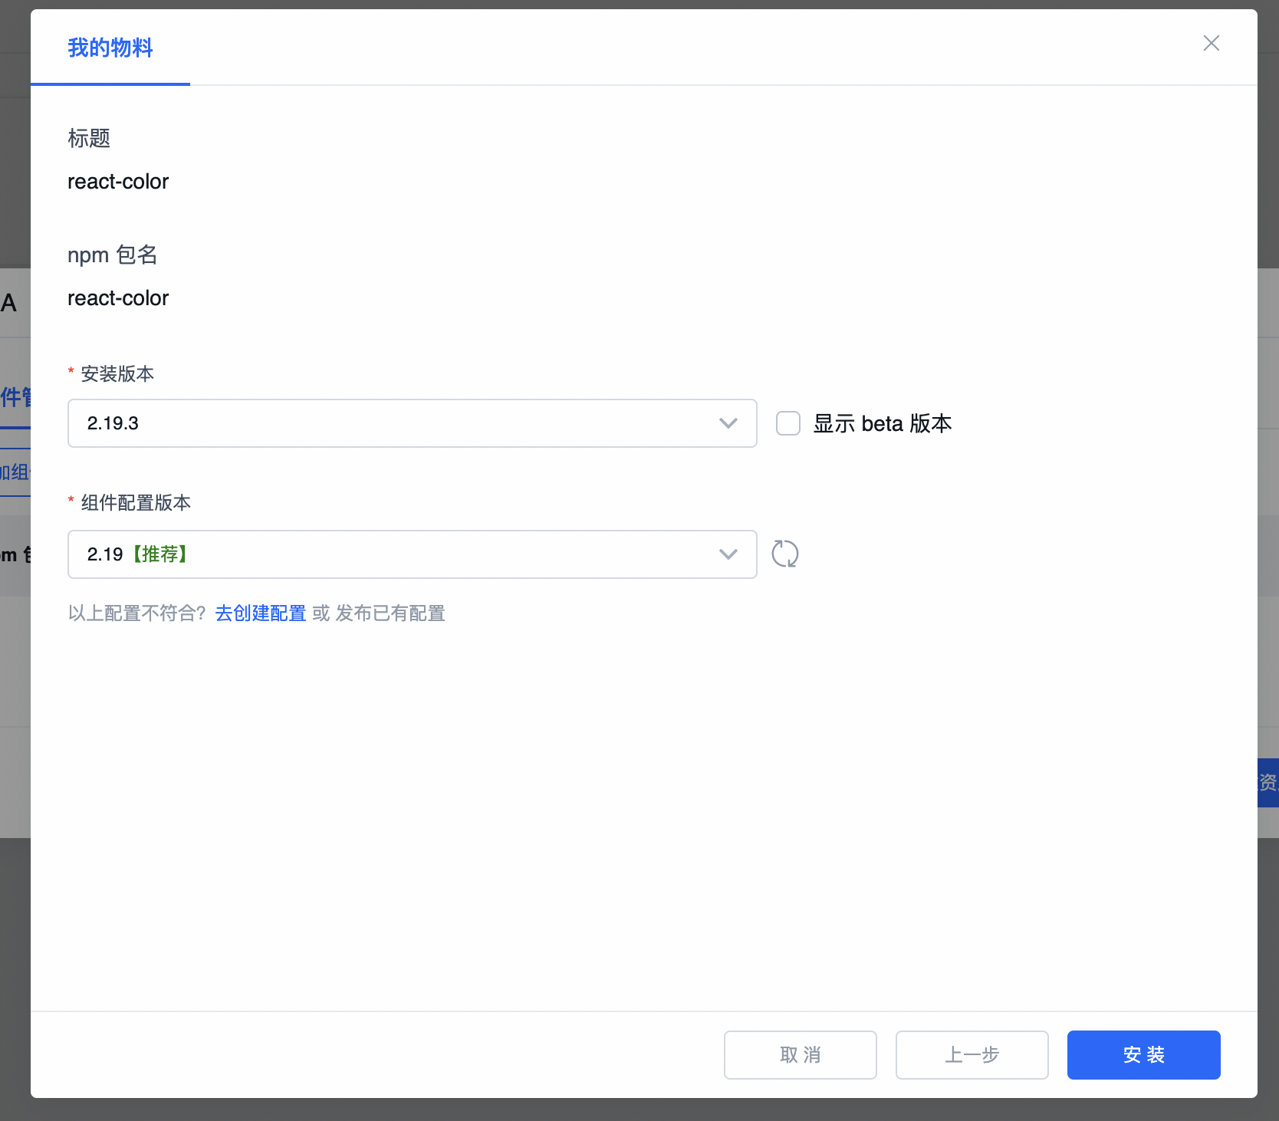The image size is (1279, 1121).
Task: Click the 显示 beta 版本 label text
Action: [882, 423]
